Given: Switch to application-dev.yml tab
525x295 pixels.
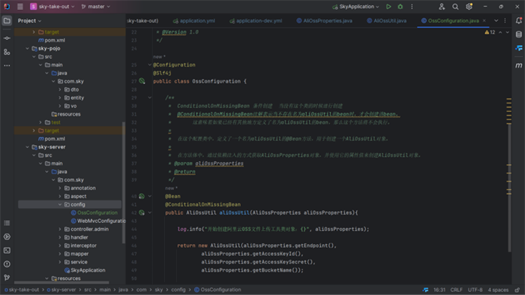Looking at the screenshot, I should tap(256, 21).
